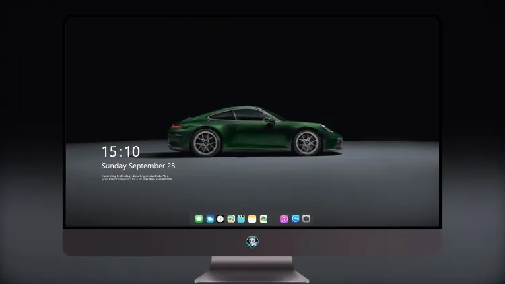The height and width of the screenshot is (284, 505).
Task: Click the Sunday September 28 date text
Action: click(139, 166)
